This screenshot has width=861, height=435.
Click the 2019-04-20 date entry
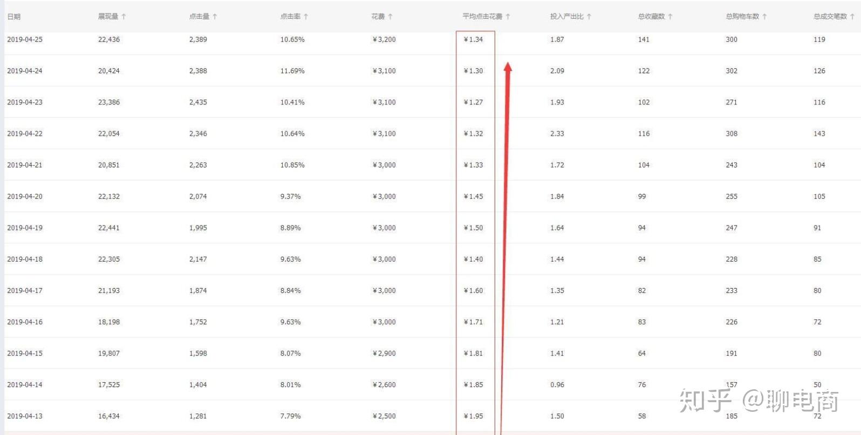click(x=25, y=197)
